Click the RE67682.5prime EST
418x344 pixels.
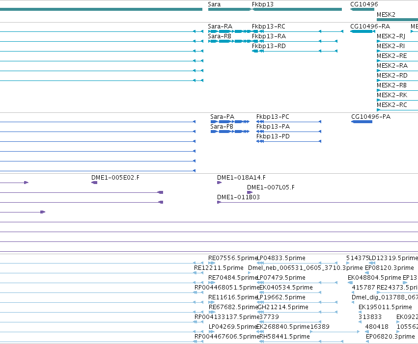[x=212, y=312]
